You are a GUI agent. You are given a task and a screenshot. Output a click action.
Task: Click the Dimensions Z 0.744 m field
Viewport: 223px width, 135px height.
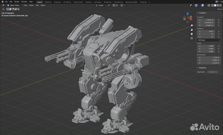tap(209, 63)
